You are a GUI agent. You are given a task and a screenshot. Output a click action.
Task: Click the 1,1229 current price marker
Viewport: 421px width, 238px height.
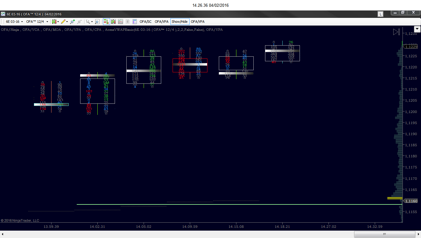point(411,46)
